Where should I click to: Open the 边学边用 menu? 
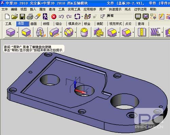tap(140, 9)
